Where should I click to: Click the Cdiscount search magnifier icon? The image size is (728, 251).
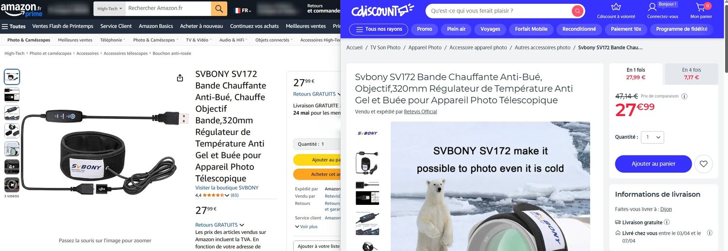pyautogui.click(x=577, y=11)
